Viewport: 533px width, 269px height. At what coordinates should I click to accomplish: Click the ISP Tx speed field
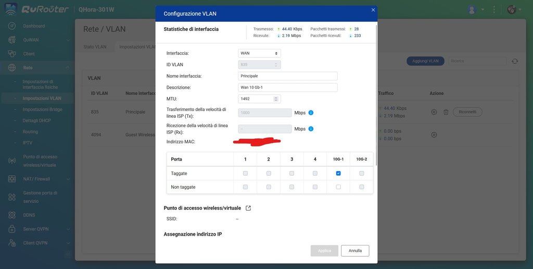pyautogui.click(x=265, y=113)
